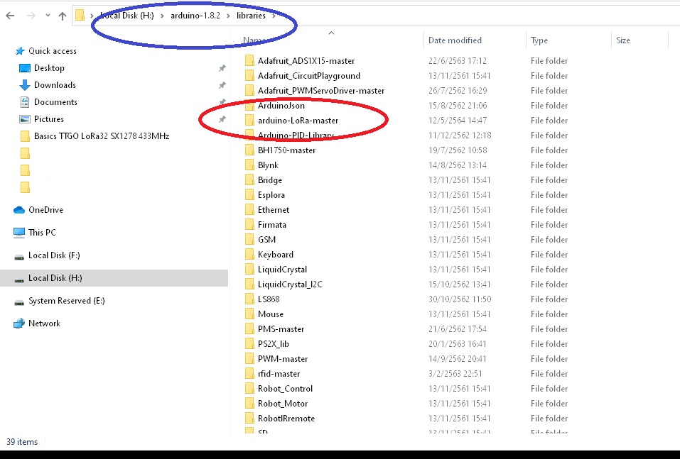Screen dimensions: 680x459
Task: Click the Forward navigation arrow
Action: point(31,16)
